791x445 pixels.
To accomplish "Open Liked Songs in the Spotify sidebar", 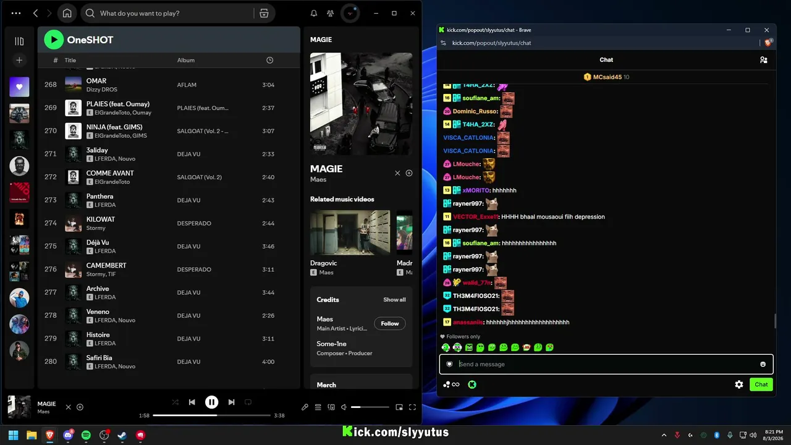I will 19,87.
